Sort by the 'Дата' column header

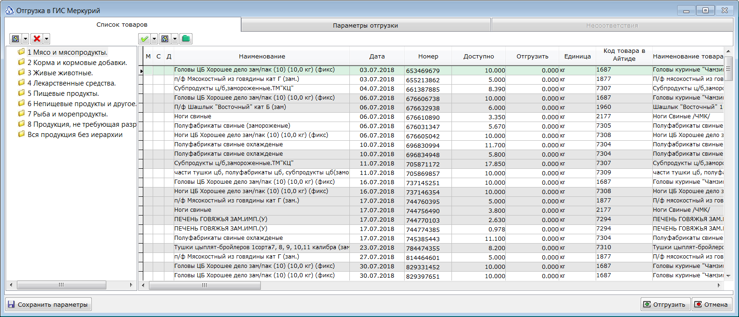377,56
